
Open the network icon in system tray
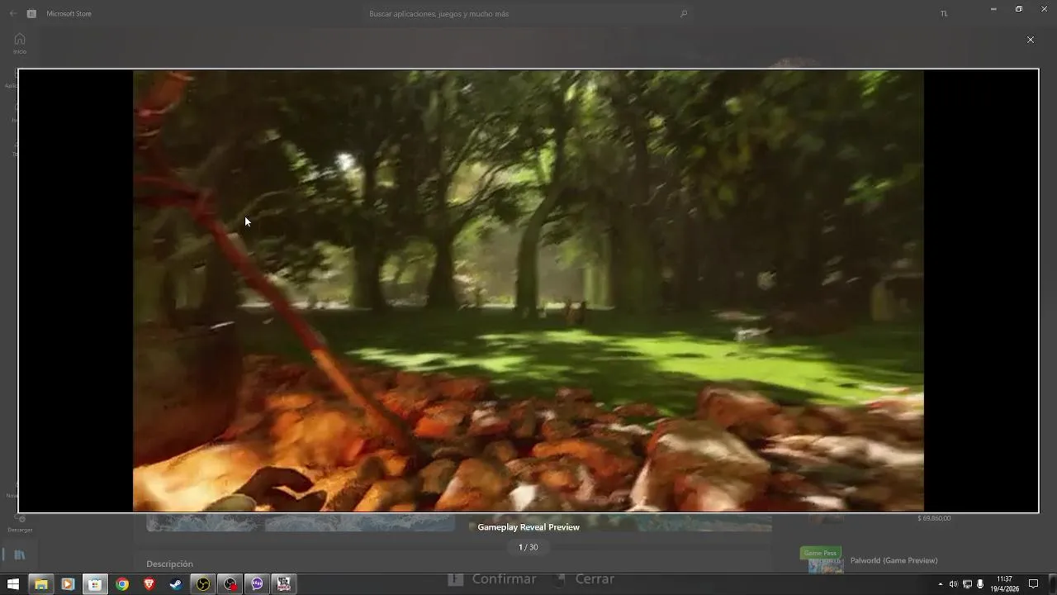(967, 584)
